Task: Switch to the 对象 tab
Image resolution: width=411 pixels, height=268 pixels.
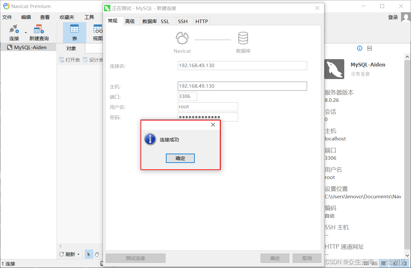Action: [x=71, y=49]
